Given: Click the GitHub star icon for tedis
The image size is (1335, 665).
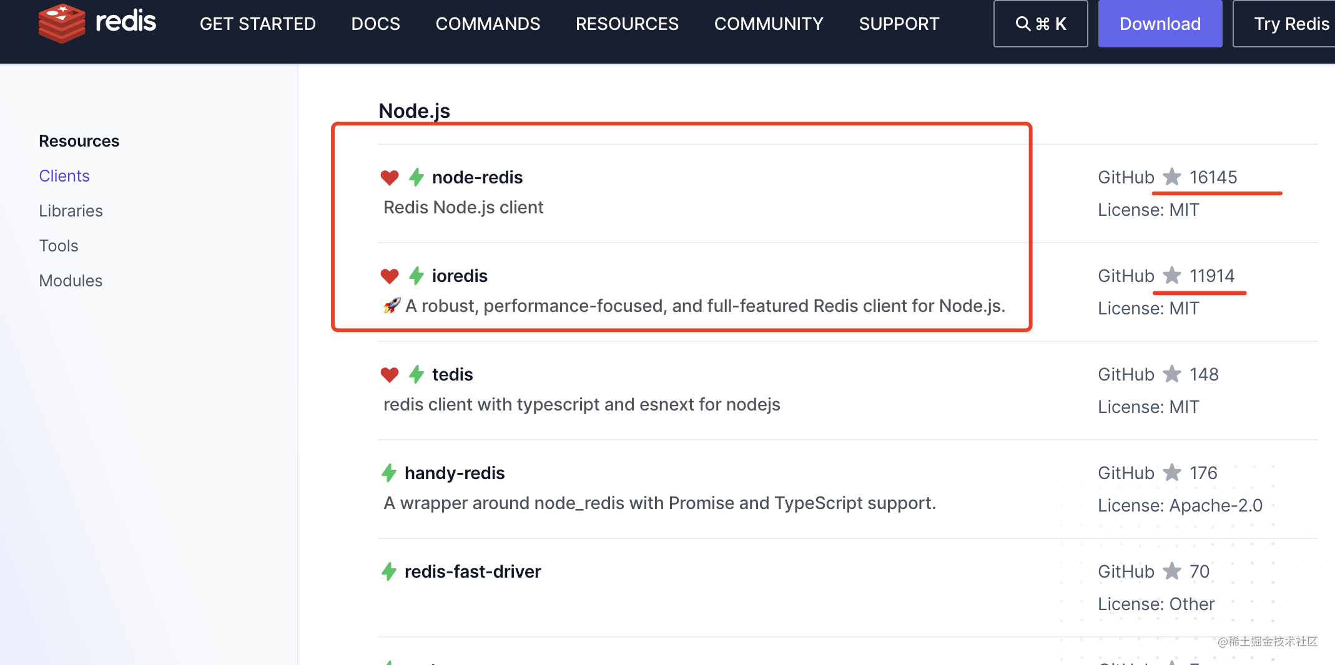Looking at the screenshot, I should pos(1172,374).
